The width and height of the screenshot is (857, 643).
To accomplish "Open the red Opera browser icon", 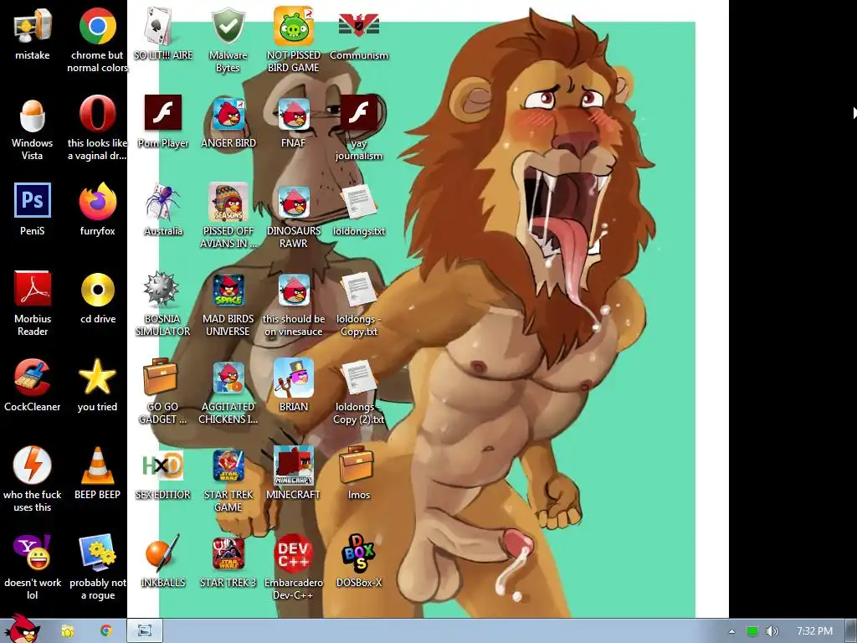I will click(97, 114).
